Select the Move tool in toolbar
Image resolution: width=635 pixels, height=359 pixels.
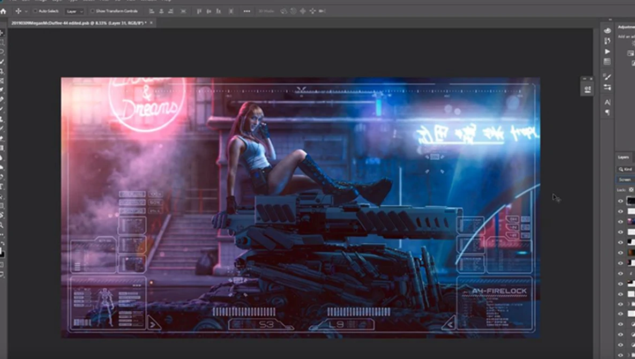pos(2,33)
